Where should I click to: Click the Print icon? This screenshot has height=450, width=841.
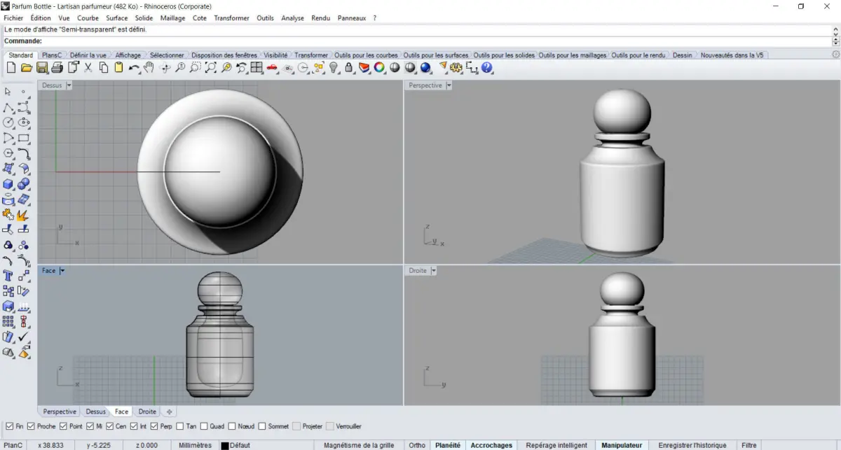click(57, 68)
